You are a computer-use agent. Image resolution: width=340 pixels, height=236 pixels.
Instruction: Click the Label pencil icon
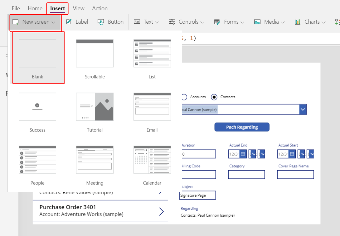pyautogui.click(x=69, y=22)
